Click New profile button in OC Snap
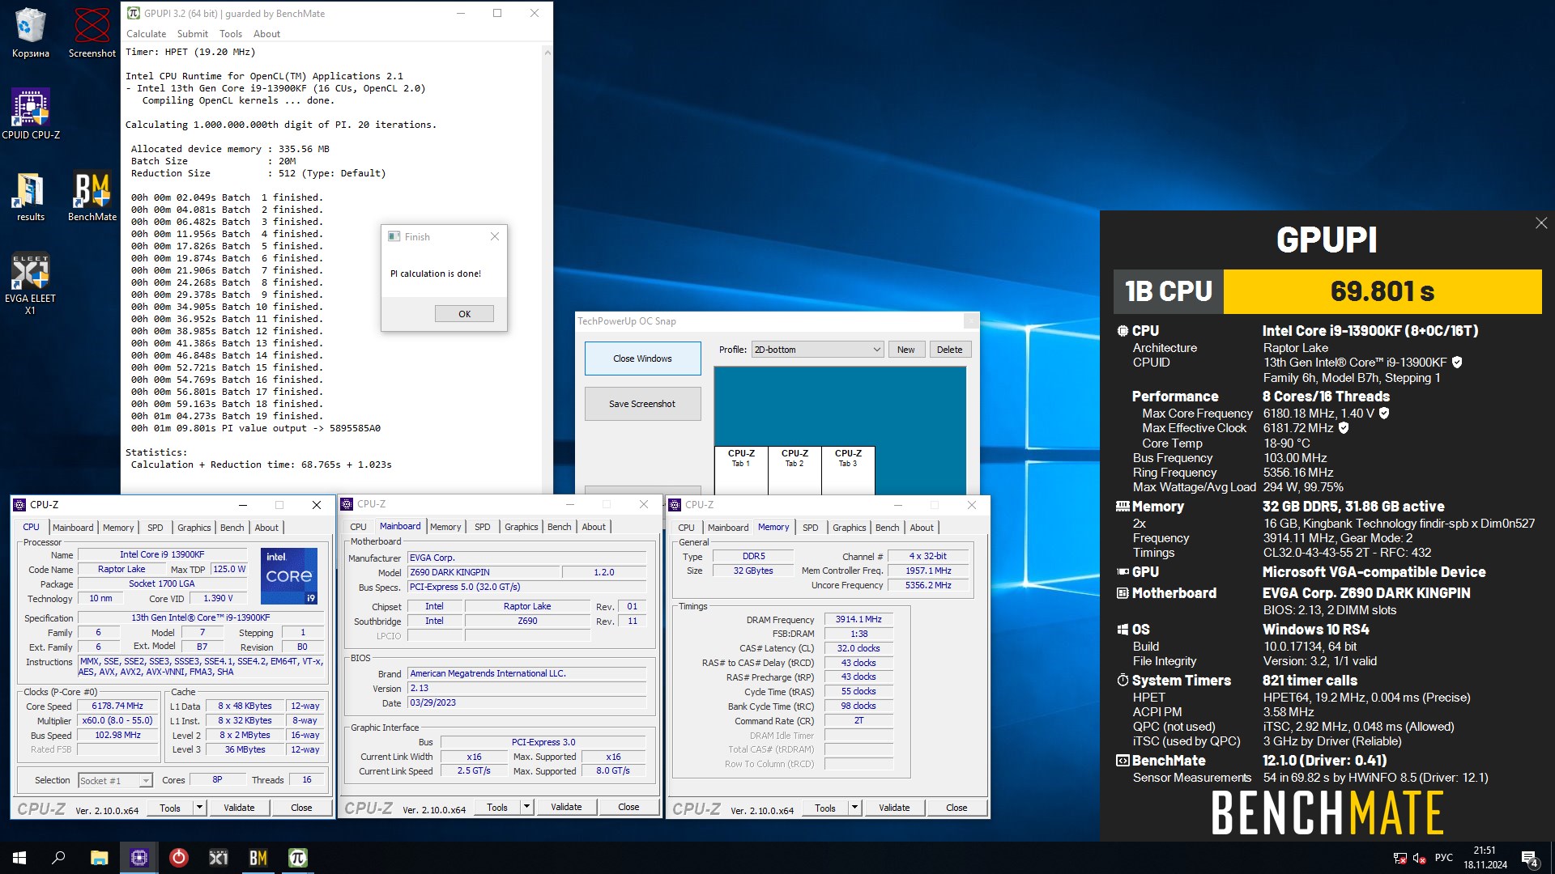Screen dimensions: 1555x874 (x=906, y=350)
